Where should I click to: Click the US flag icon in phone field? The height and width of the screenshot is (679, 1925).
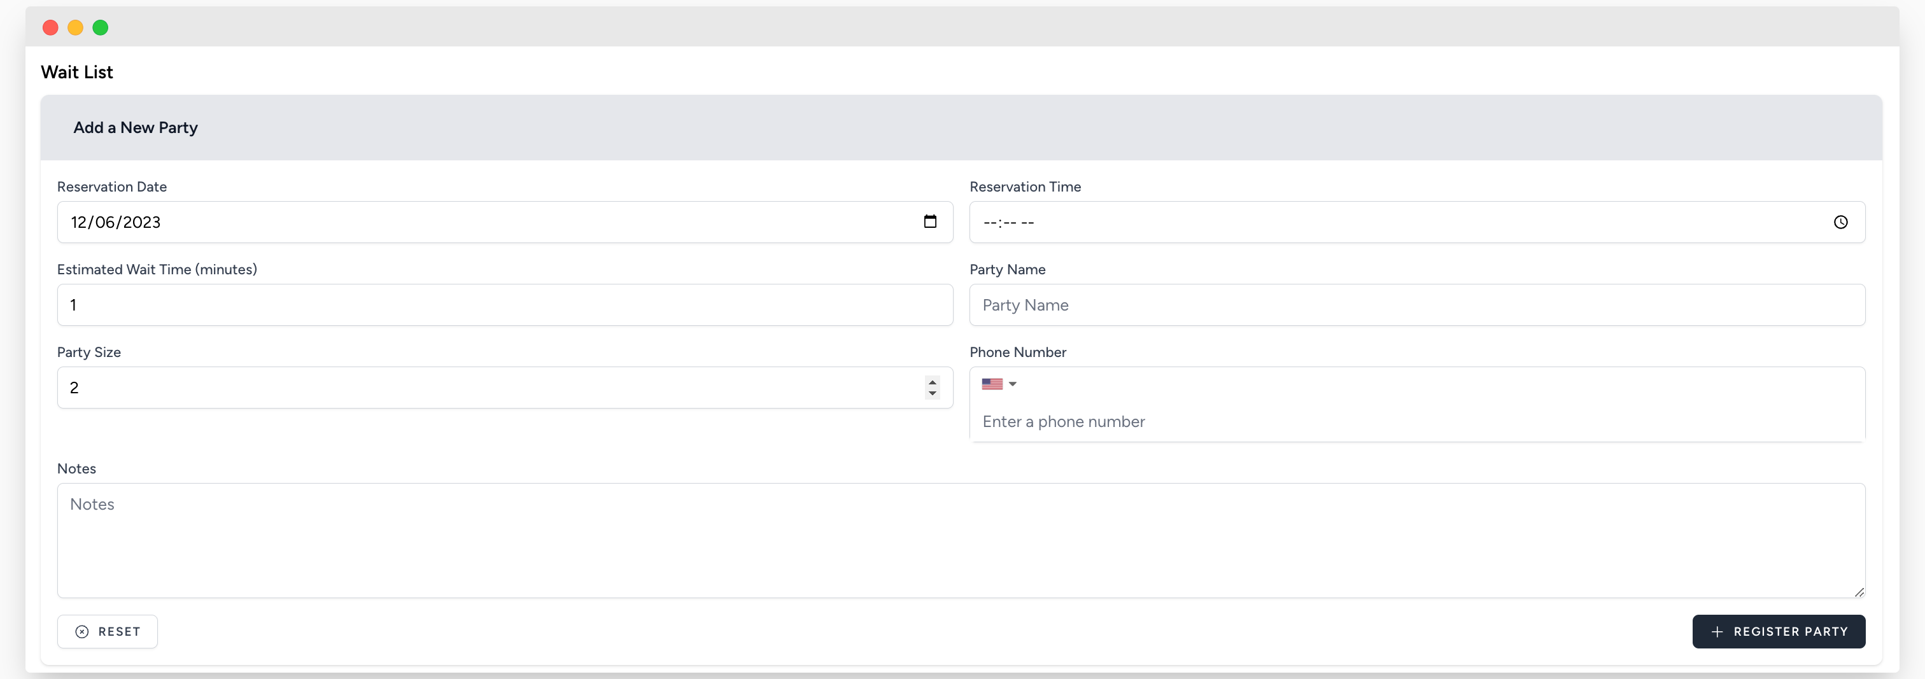(992, 383)
